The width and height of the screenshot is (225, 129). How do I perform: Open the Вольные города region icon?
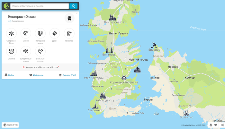pyautogui.click(x=40, y=51)
